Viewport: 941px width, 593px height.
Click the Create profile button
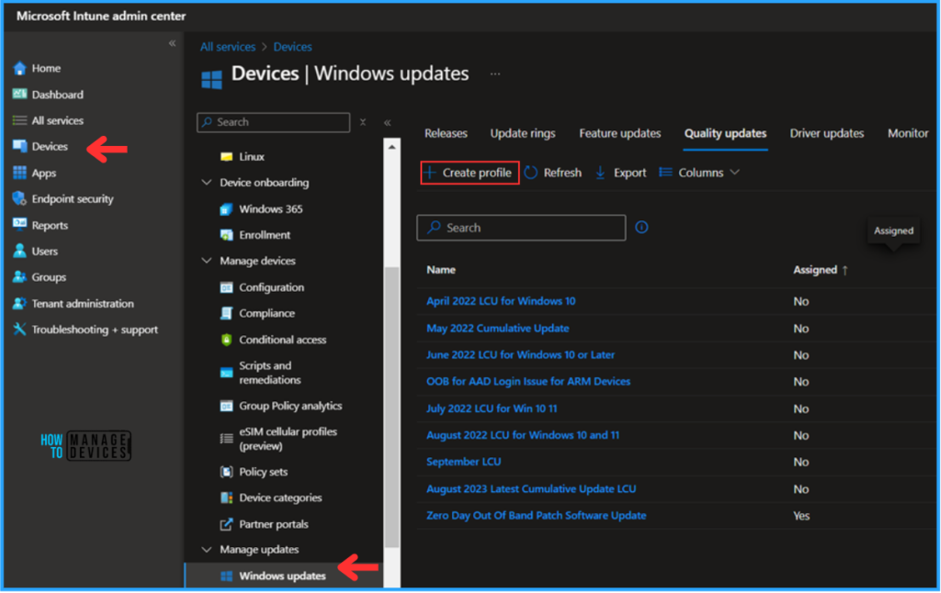pyautogui.click(x=470, y=173)
